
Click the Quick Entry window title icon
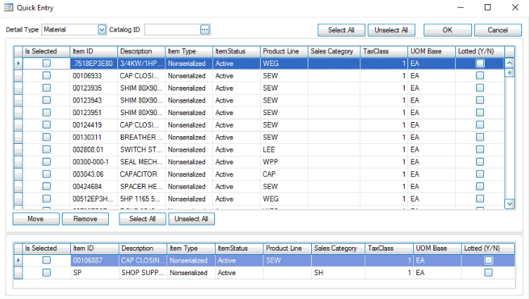point(9,7)
